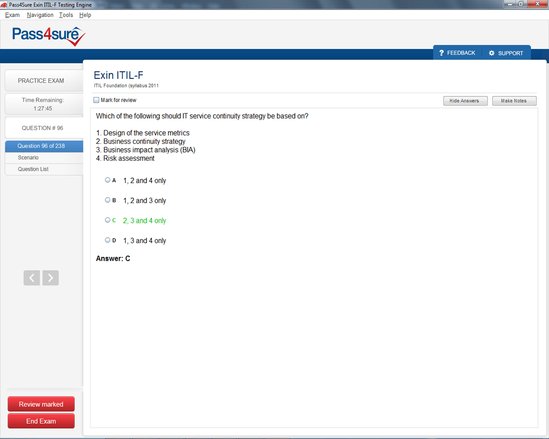Click answer text '1, 3 and 4 only'
This screenshot has height=439, width=549.
pyautogui.click(x=144, y=240)
